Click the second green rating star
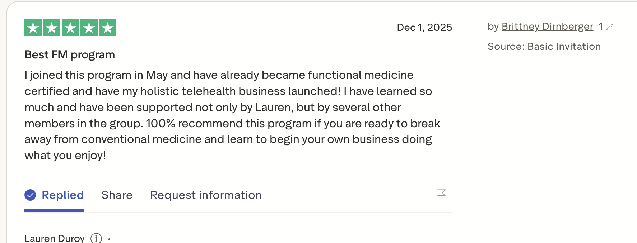Viewport: 637px width, 243px height. [x=52, y=28]
